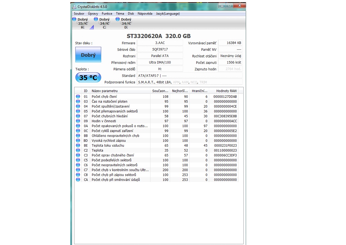The height and width of the screenshot is (245, 346).
Task: Select drive C: in disk selector
Action: [x=104, y=23]
